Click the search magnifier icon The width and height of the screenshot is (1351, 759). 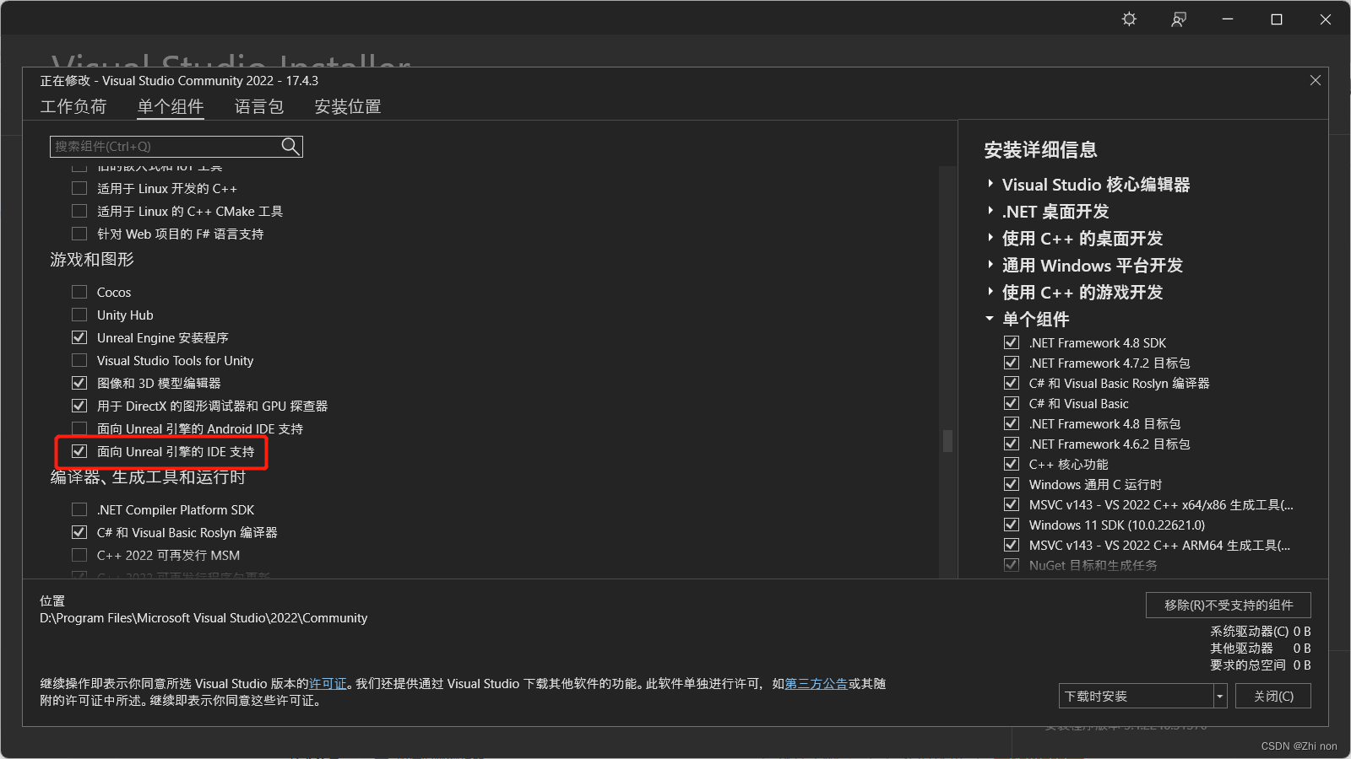[290, 146]
